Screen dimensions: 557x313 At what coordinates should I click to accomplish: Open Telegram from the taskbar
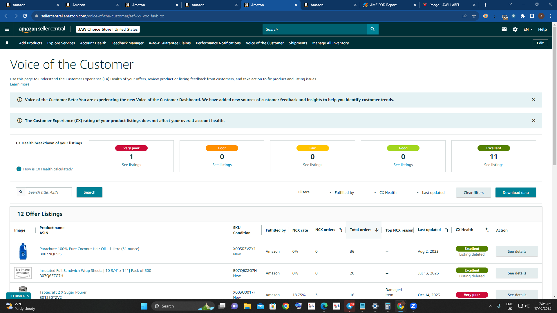pos(350,306)
